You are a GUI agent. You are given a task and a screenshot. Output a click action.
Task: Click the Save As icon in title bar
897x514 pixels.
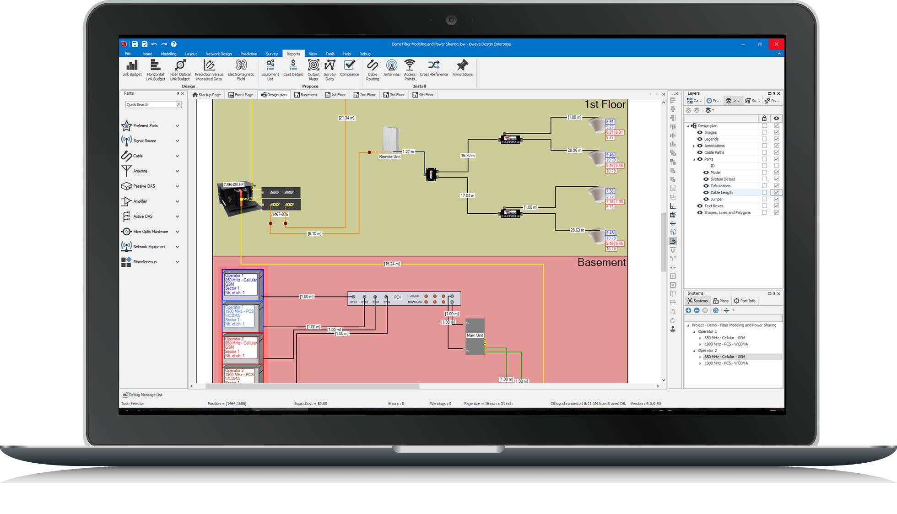[x=144, y=44]
